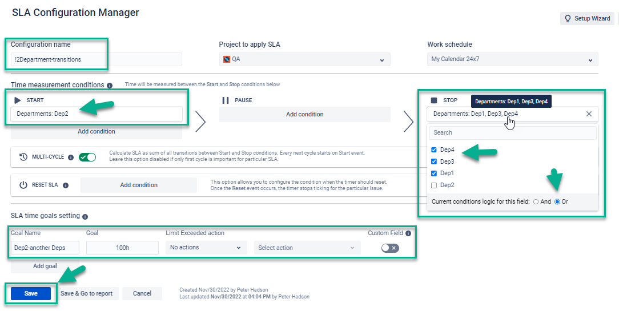Click Save & Go to report
The height and width of the screenshot is (311, 619).
[86, 293]
